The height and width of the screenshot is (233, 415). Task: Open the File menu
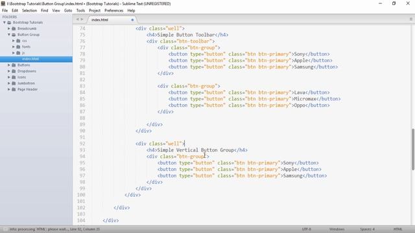click(5, 10)
